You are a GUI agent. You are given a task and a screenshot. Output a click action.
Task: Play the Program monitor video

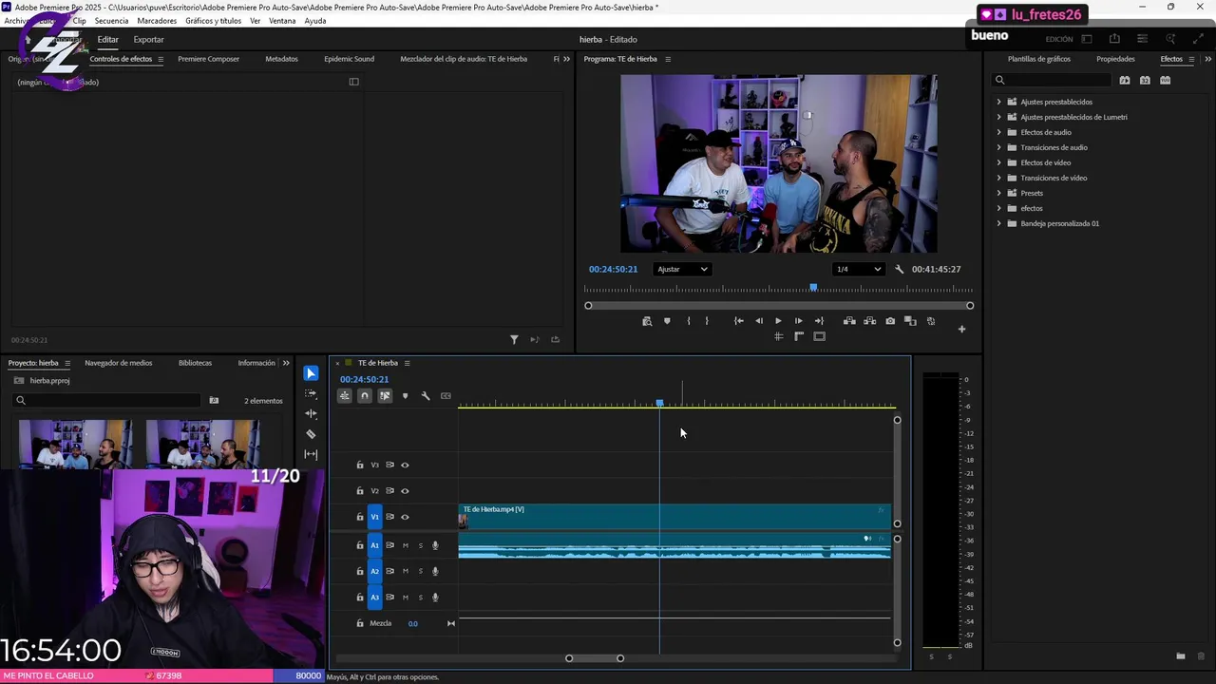(778, 321)
